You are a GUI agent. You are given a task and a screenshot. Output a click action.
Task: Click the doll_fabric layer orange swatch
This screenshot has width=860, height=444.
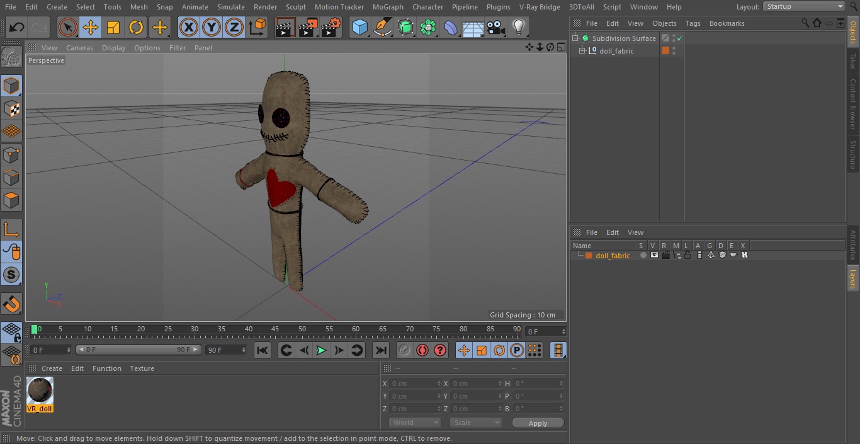(589, 256)
